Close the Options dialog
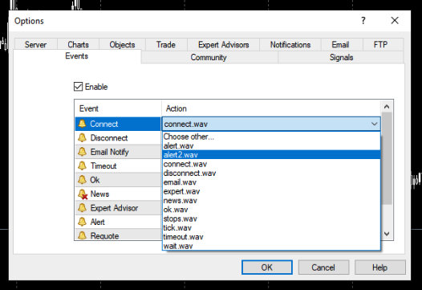 (395, 20)
